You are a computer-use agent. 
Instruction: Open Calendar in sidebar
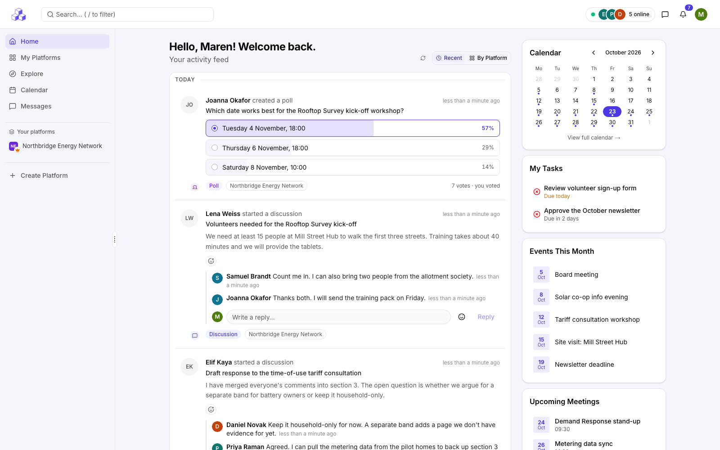point(57,90)
